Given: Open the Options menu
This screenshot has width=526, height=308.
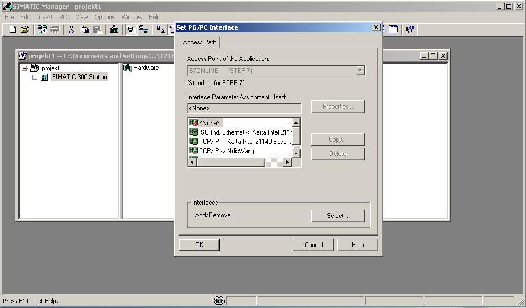Looking at the screenshot, I should (104, 17).
